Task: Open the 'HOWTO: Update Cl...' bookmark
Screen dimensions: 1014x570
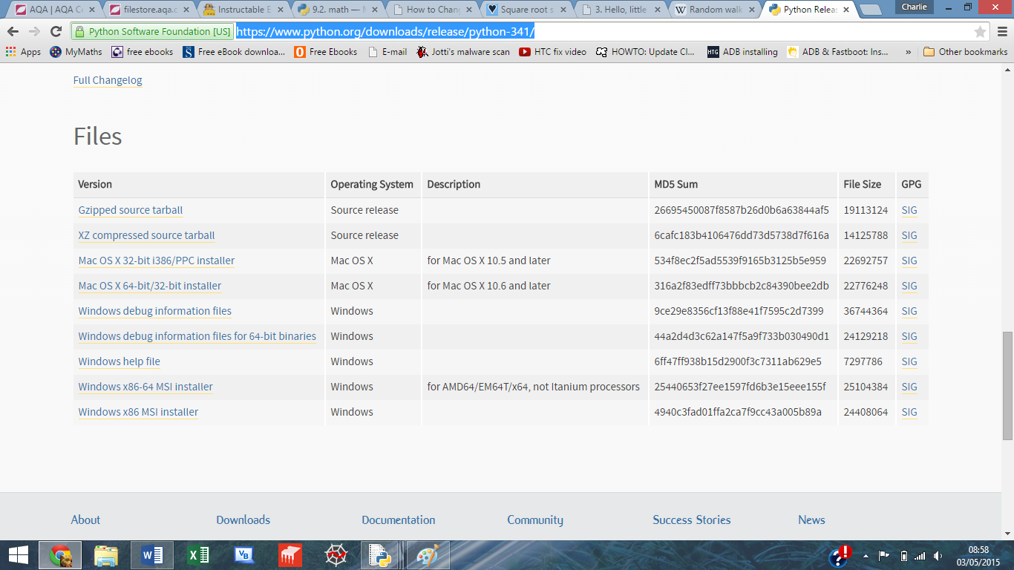Action: click(645, 52)
